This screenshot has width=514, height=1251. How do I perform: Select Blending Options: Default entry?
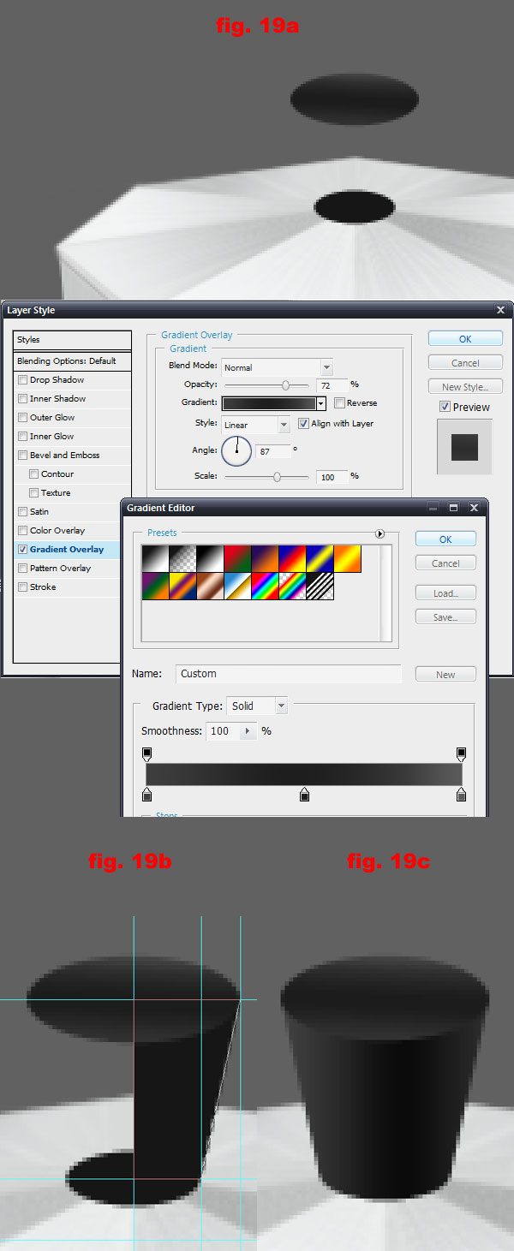[73, 360]
